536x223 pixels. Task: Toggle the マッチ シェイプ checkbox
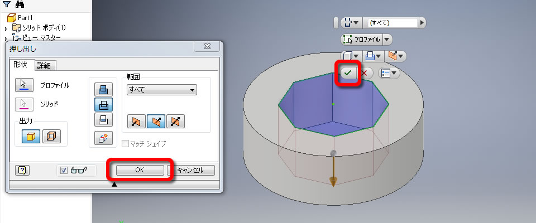tap(126, 144)
